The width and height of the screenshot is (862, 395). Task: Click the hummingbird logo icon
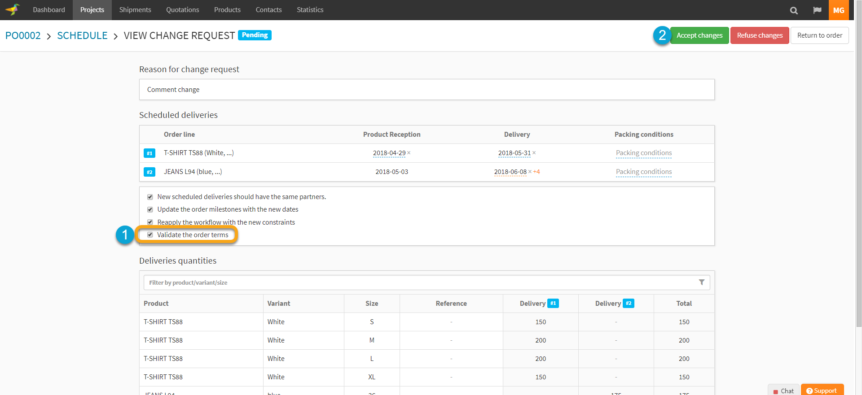pos(13,10)
